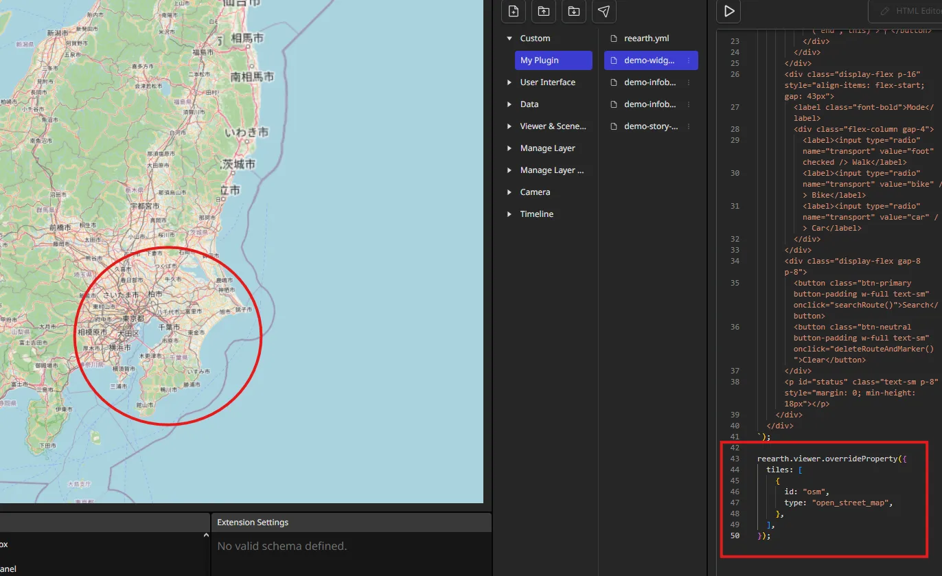
Task: Collapse the Custom category
Action: pyautogui.click(x=509, y=38)
